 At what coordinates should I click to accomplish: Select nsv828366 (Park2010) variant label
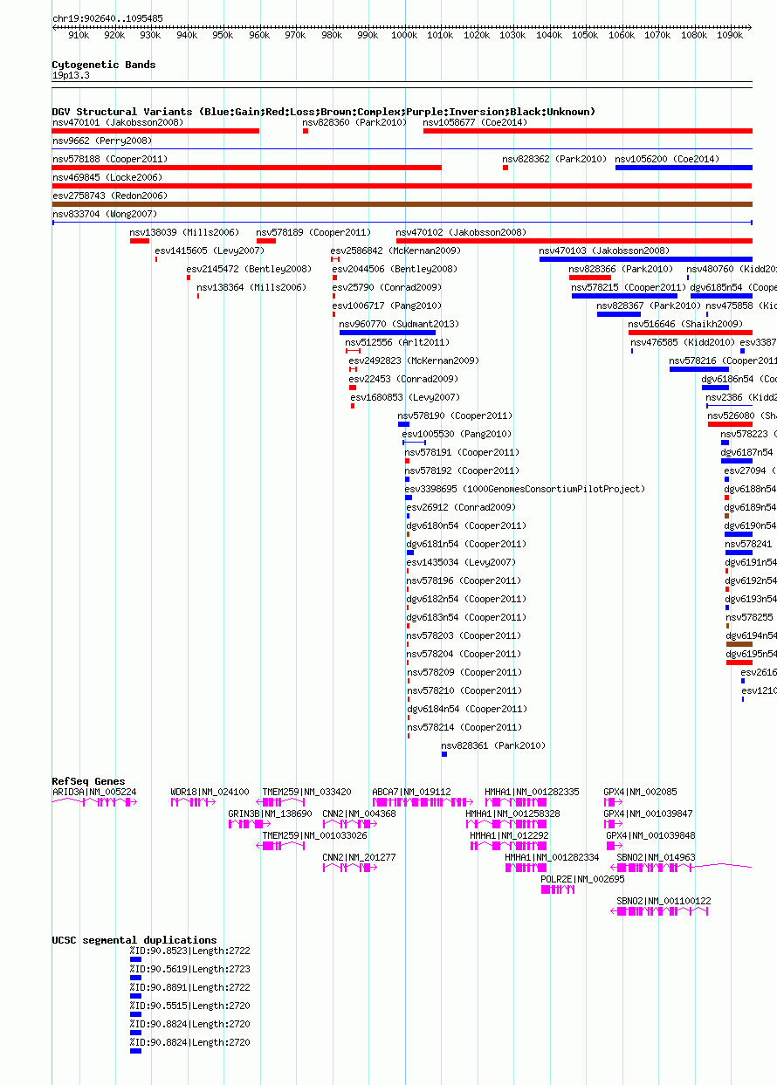[x=622, y=269]
